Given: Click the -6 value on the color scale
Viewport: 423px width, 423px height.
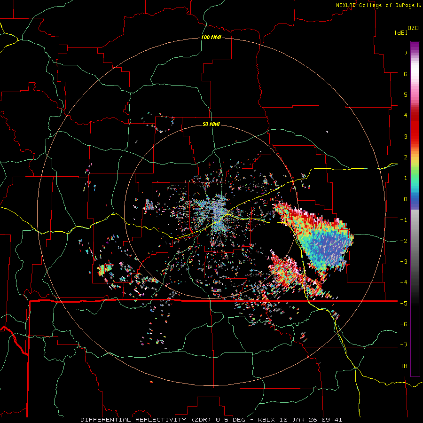Looking at the screenshot, I should [404, 324].
